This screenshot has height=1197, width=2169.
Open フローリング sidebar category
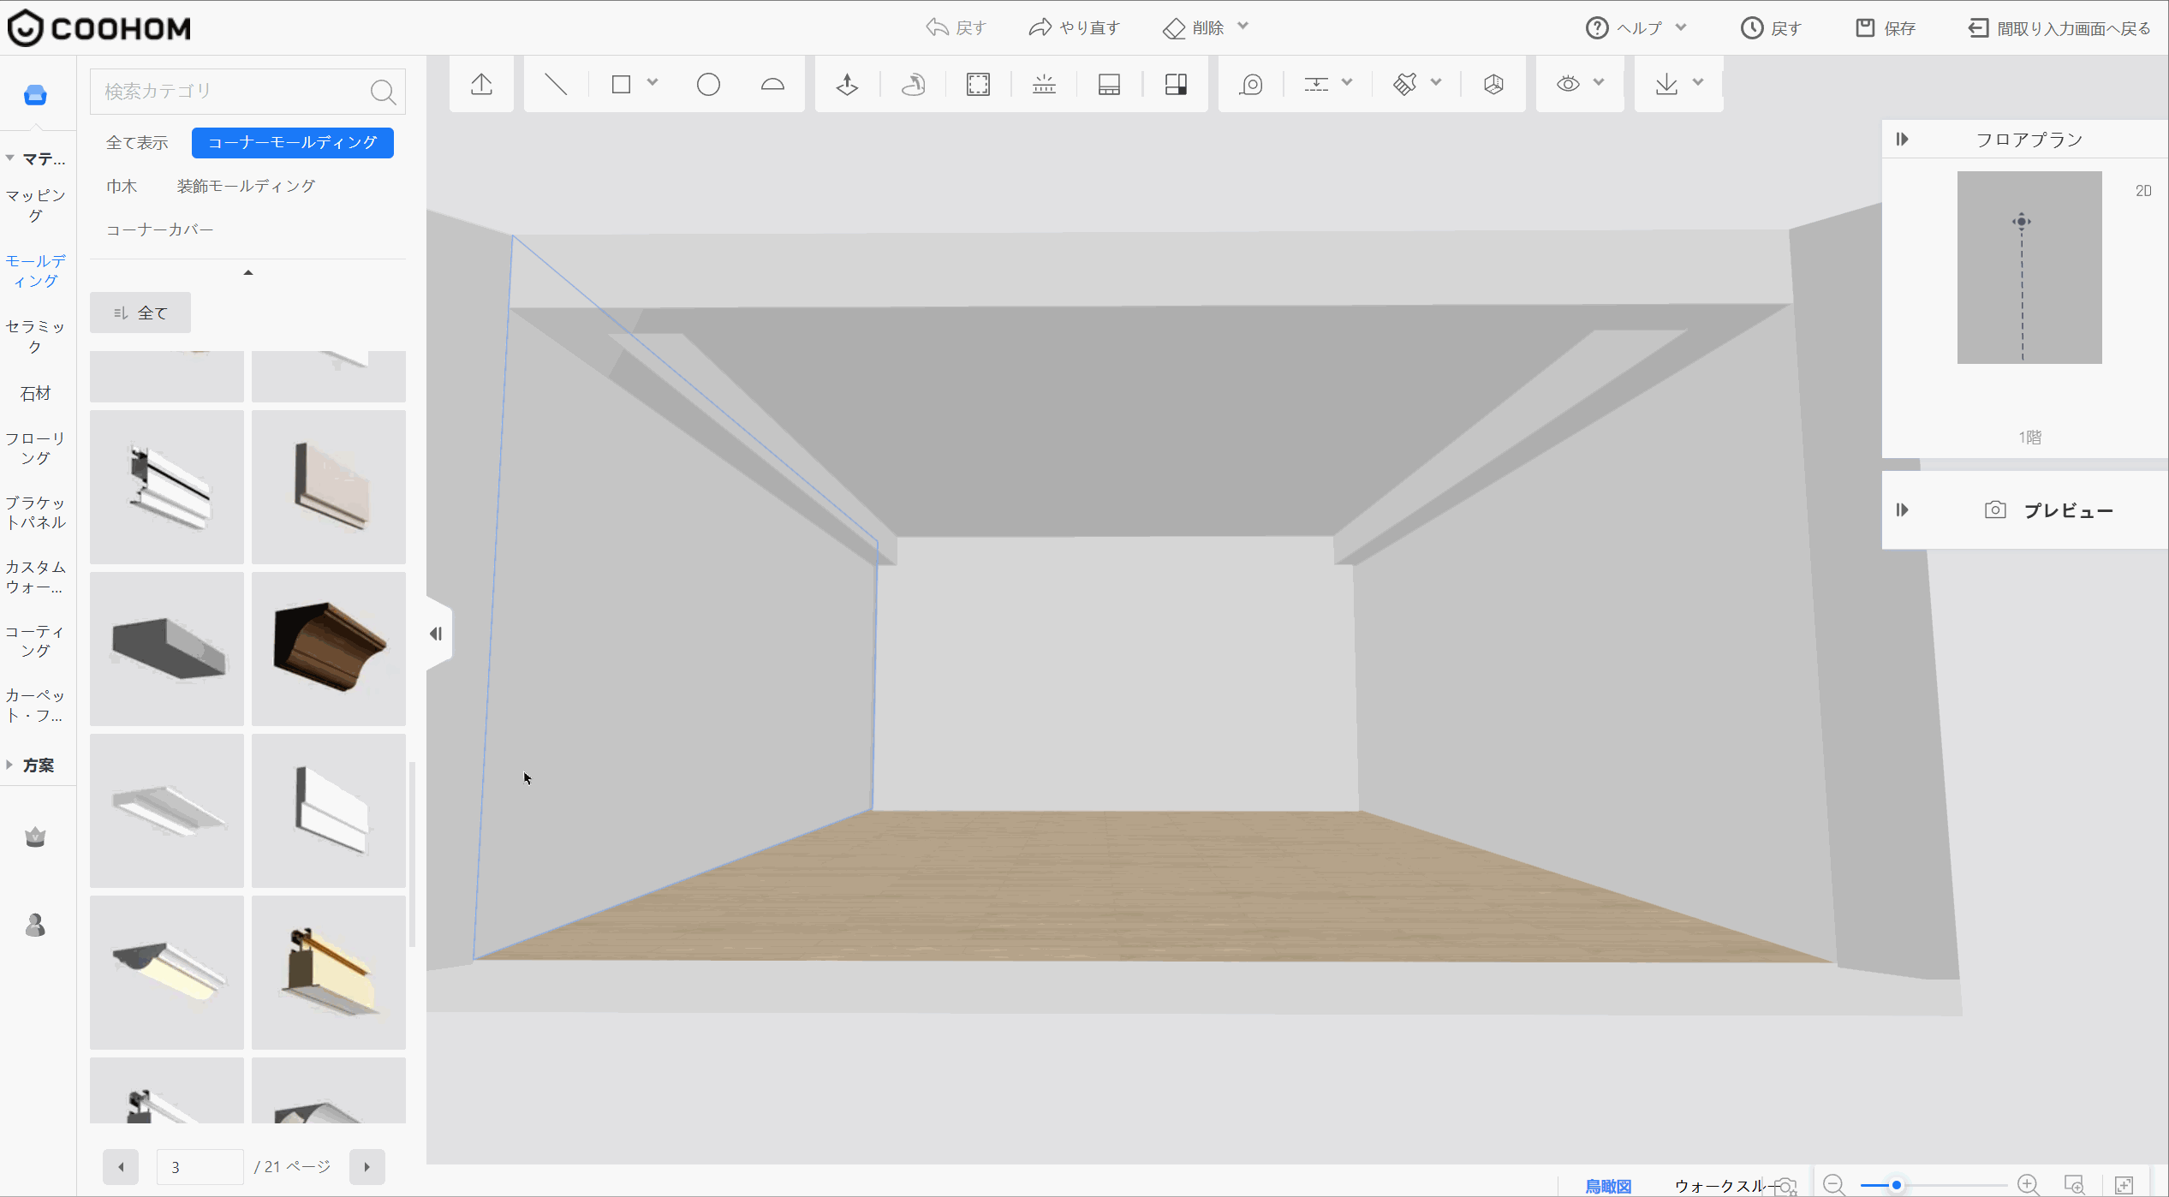[36, 448]
